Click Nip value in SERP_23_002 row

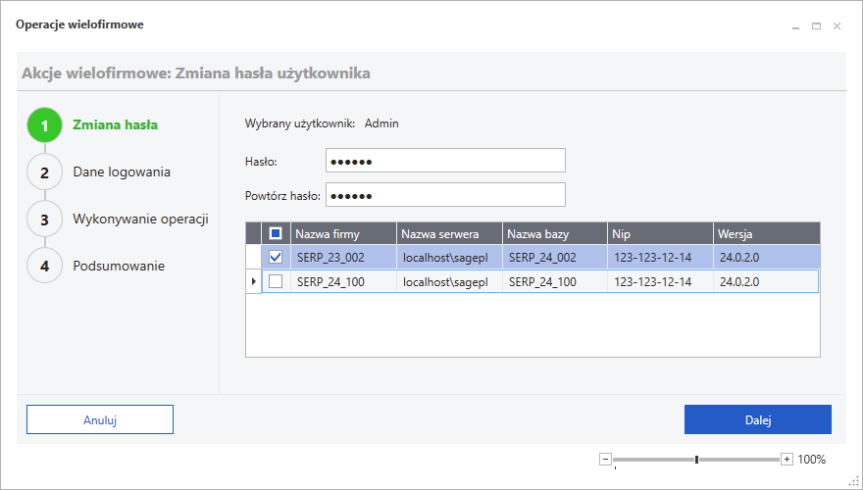pyautogui.click(x=660, y=258)
